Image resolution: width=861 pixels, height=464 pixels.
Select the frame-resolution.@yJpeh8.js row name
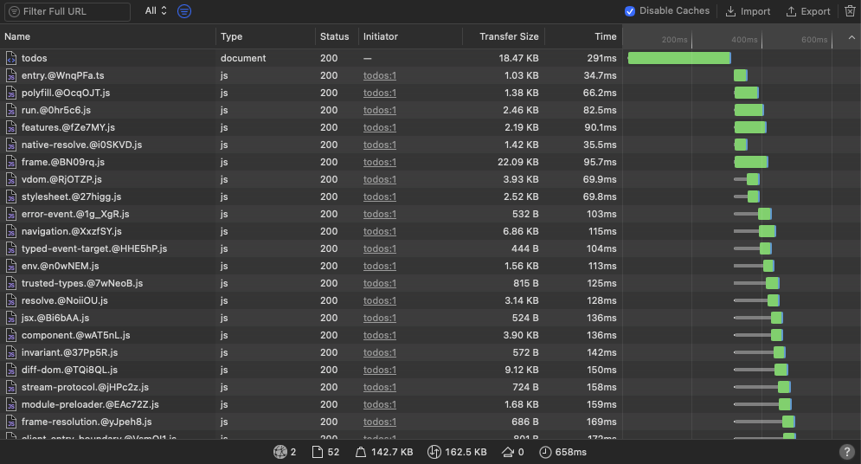point(87,422)
